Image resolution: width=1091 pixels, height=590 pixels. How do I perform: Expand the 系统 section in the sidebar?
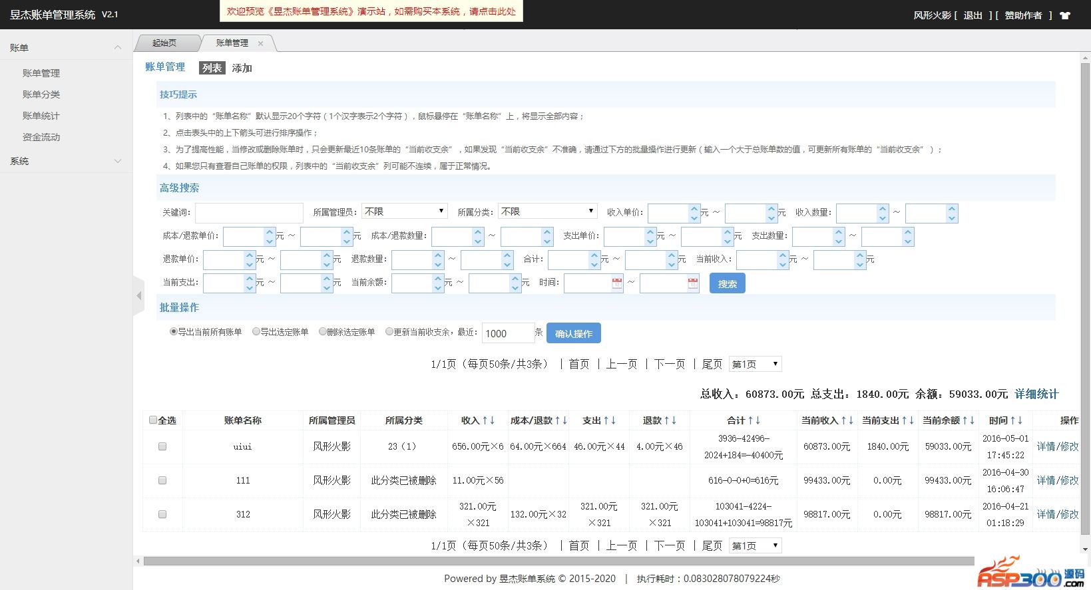[x=65, y=161]
